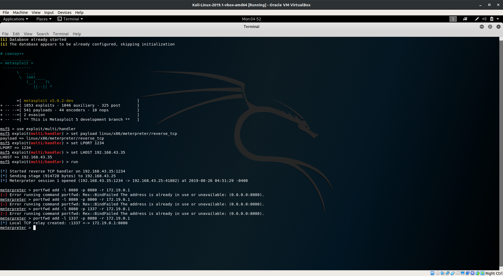This screenshot has width=503, height=276.
Task: Click the green arrow keyboard capture icon
Action: coord(482,273)
